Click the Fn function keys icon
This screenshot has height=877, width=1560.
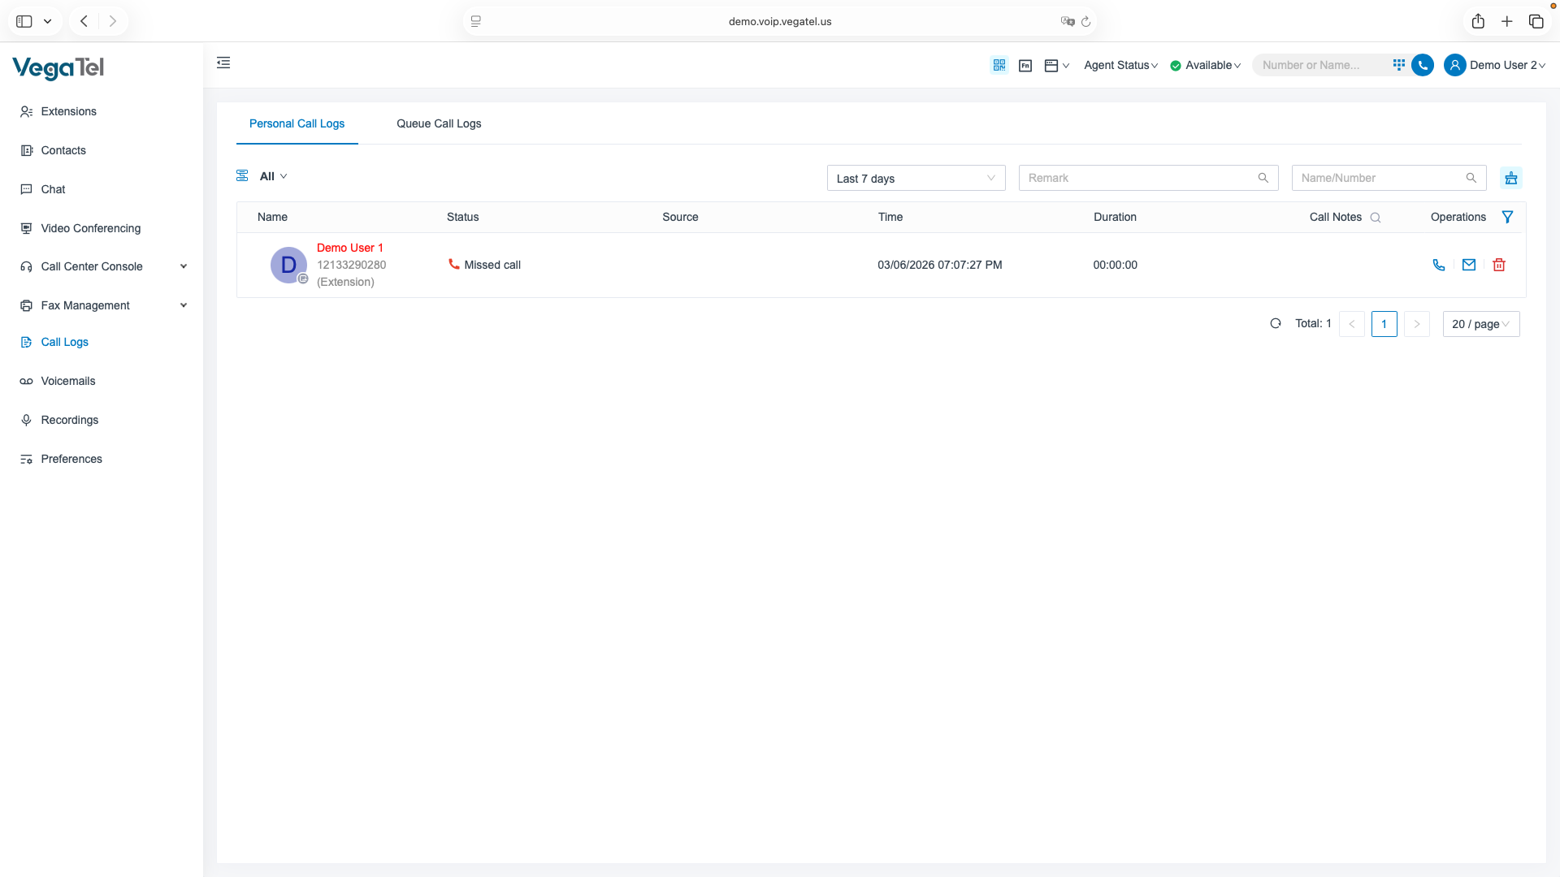click(1025, 65)
